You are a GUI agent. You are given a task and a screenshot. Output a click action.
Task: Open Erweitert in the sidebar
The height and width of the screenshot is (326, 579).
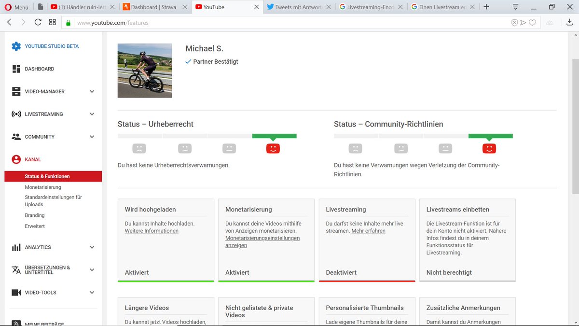[x=35, y=226]
